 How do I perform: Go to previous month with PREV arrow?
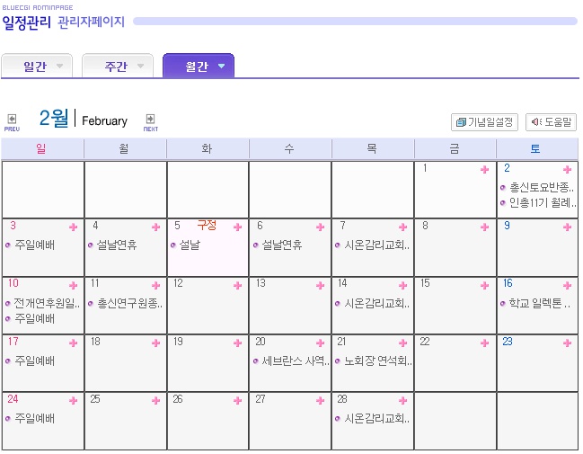tap(12, 122)
